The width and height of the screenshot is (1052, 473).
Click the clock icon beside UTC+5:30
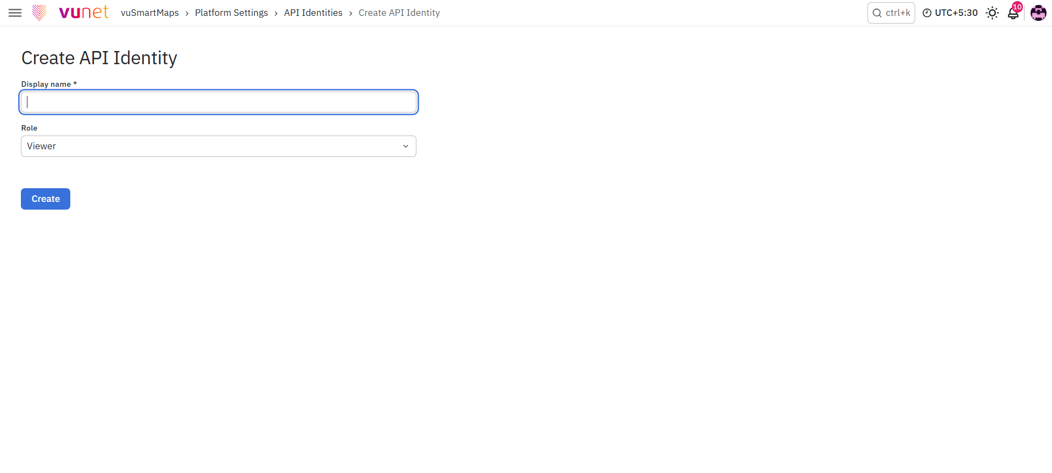(927, 13)
